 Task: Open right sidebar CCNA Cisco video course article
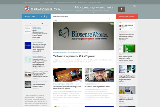(x=126, y=100)
